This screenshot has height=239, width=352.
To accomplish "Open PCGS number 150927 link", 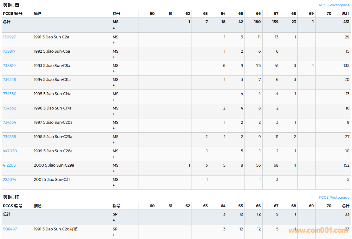I will (10, 37).
